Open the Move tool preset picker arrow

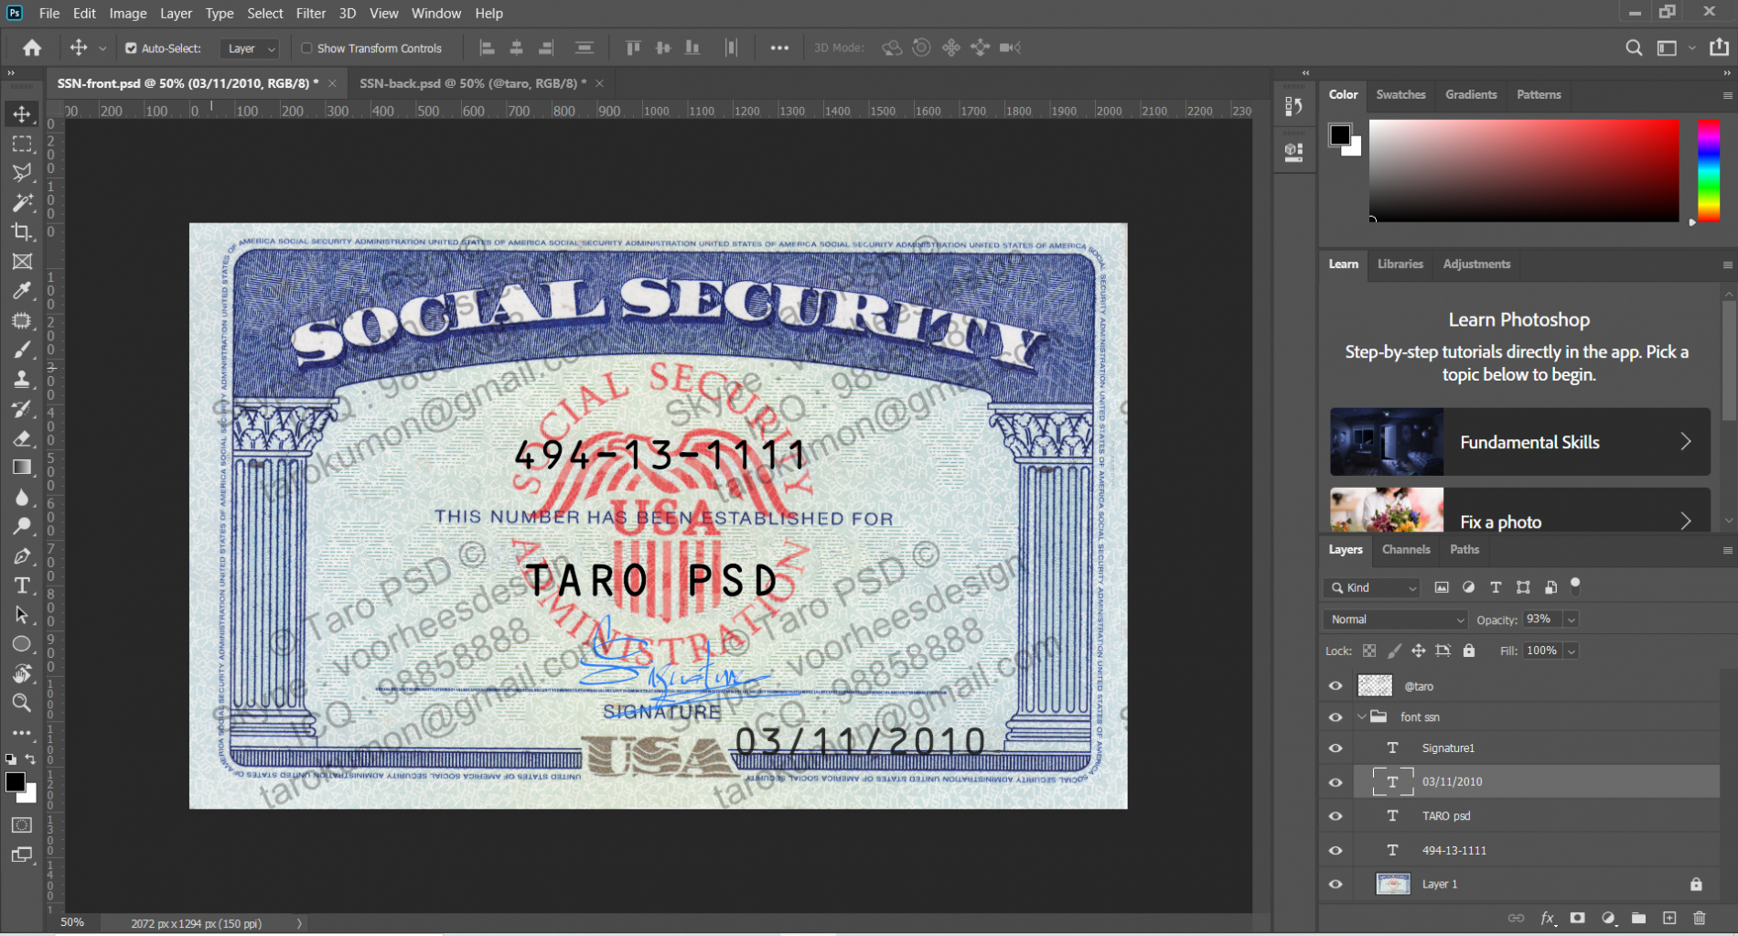tap(102, 48)
